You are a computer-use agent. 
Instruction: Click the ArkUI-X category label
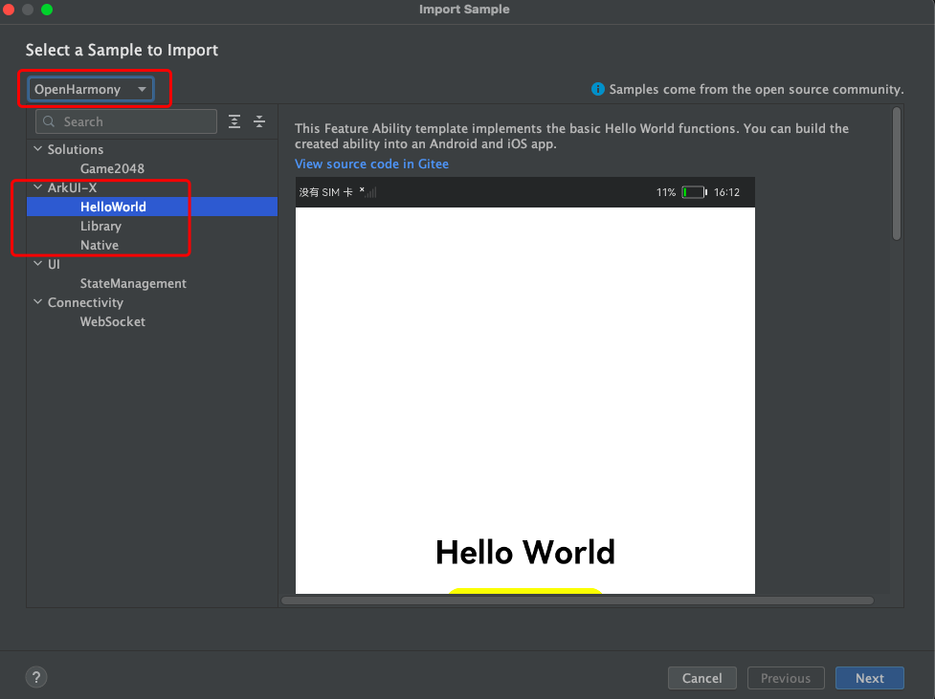(x=72, y=187)
